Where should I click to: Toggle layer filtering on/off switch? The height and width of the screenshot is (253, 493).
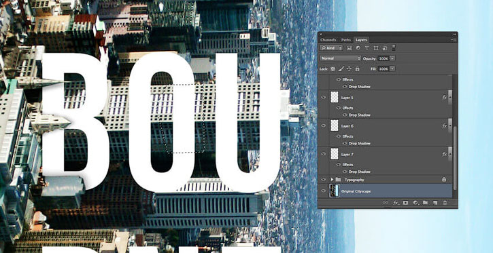(x=394, y=47)
